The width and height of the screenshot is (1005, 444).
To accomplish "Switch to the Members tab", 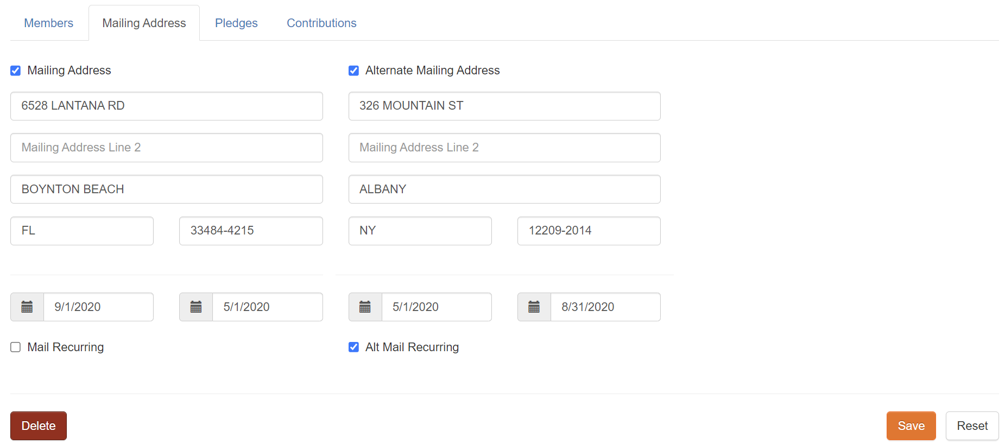I will pyautogui.click(x=48, y=23).
